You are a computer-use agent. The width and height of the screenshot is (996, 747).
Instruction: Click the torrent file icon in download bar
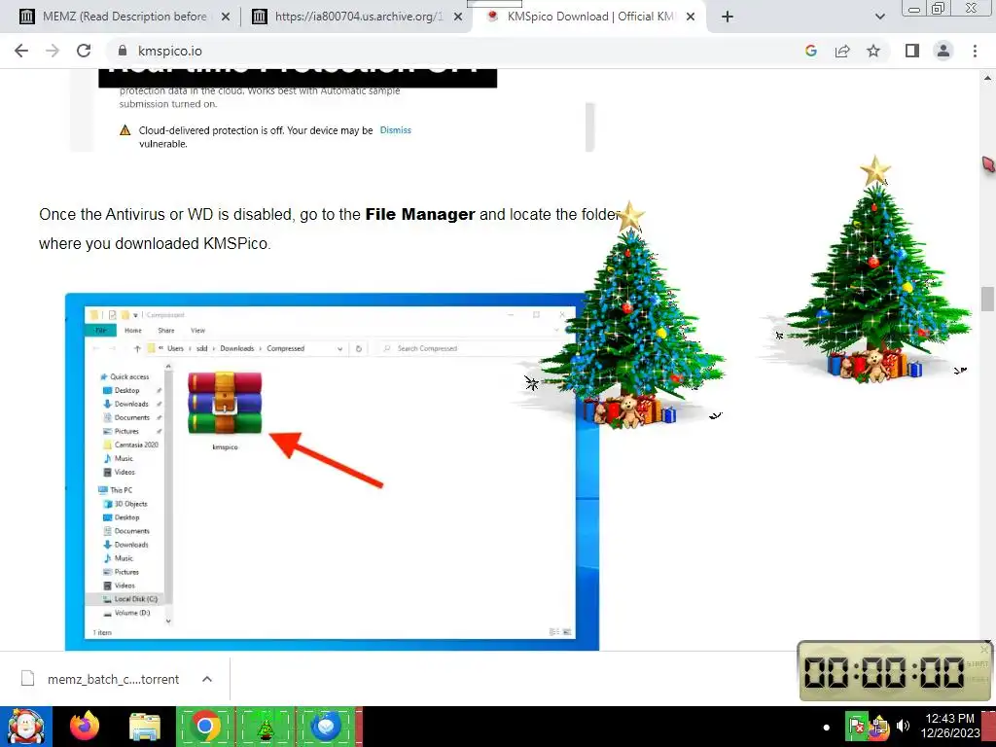27,678
